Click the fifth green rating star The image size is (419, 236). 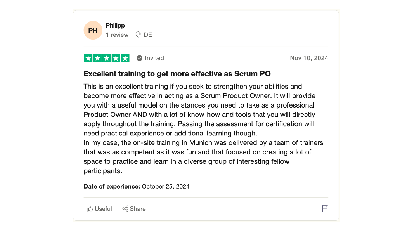pos(125,58)
